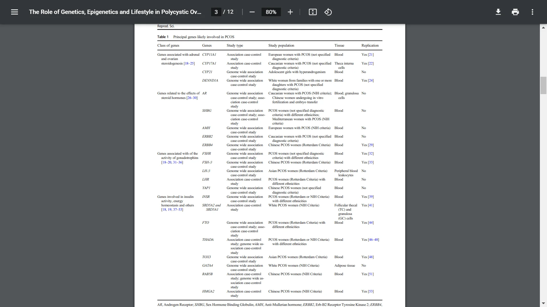Click 'Adolescent girls with hyperandrogenism' cell
Image resolution: width=547 pixels, height=307 pixels.
297,72
